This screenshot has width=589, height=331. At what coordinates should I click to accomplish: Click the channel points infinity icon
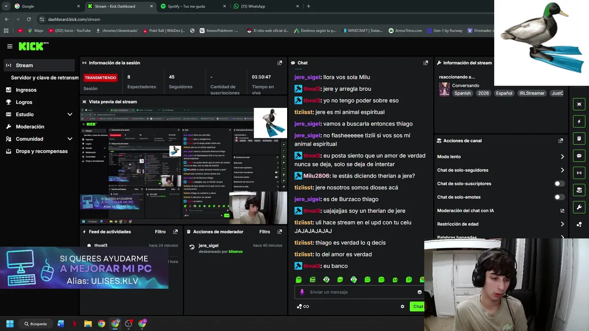[303, 307]
